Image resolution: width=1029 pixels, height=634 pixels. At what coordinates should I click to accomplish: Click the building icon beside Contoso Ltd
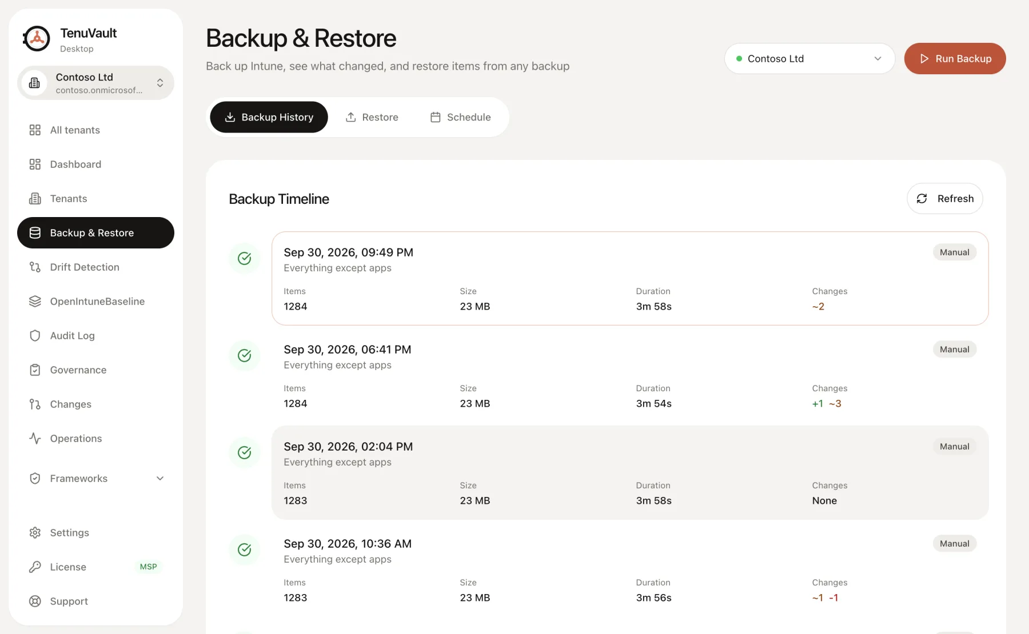34,83
